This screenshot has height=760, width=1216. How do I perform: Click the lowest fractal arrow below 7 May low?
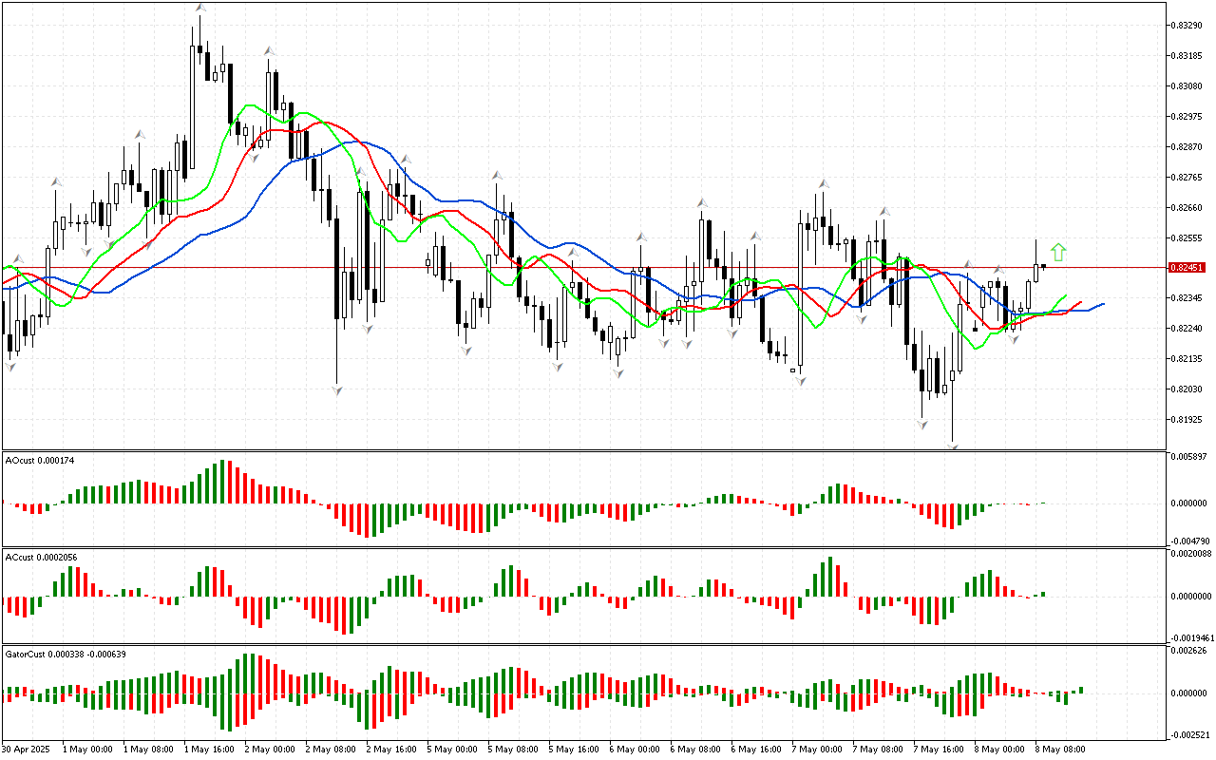click(952, 445)
